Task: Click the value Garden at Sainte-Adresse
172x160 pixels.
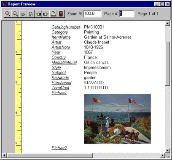Action: [x=107, y=37]
